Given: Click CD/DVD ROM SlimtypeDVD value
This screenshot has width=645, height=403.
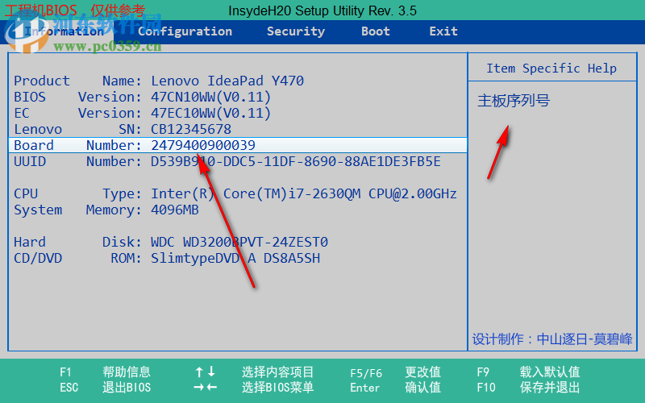Looking at the screenshot, I should coord(235,258).
